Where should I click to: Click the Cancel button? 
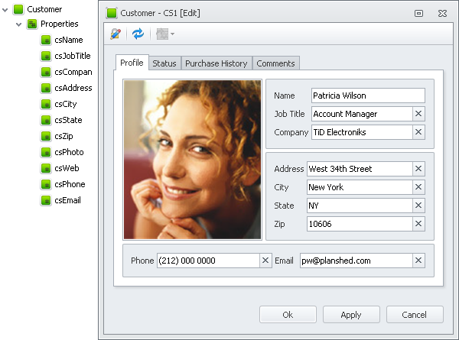[415, 315]
